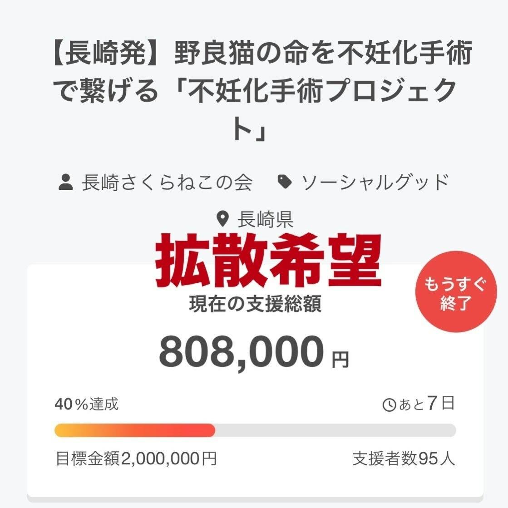
Task: Select the 長崎県 location link
Action: [265, 220]
